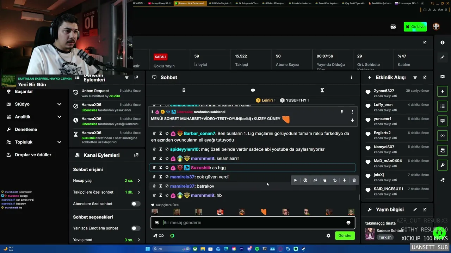Toggle the wrench panel icon in right rail
The height and width of the screenshot is (253, 451).
coord(443,165)
